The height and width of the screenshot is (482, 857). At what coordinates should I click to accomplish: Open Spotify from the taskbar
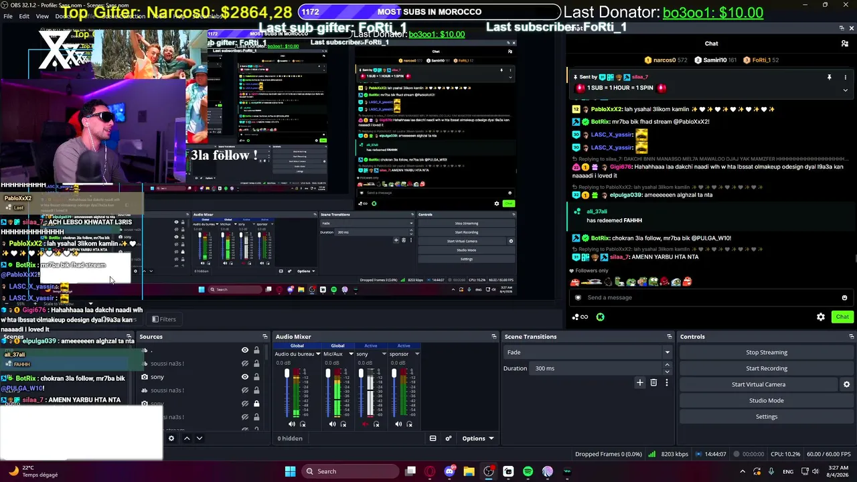tap(528, 471)
